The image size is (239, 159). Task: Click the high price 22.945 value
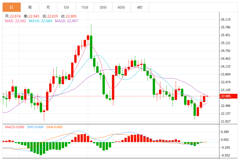click(34, 16)
